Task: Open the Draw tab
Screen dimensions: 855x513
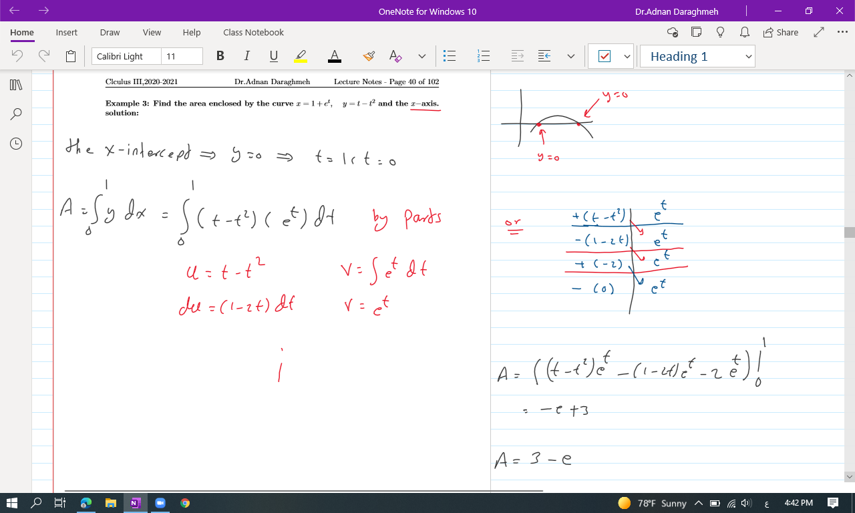Action: [x=110, y=32]
